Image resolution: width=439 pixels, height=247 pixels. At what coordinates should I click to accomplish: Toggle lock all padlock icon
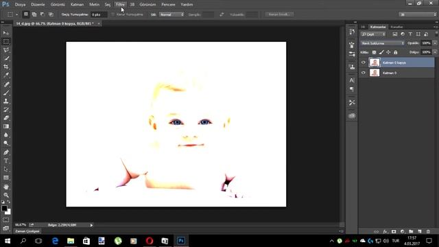point(396,52)
